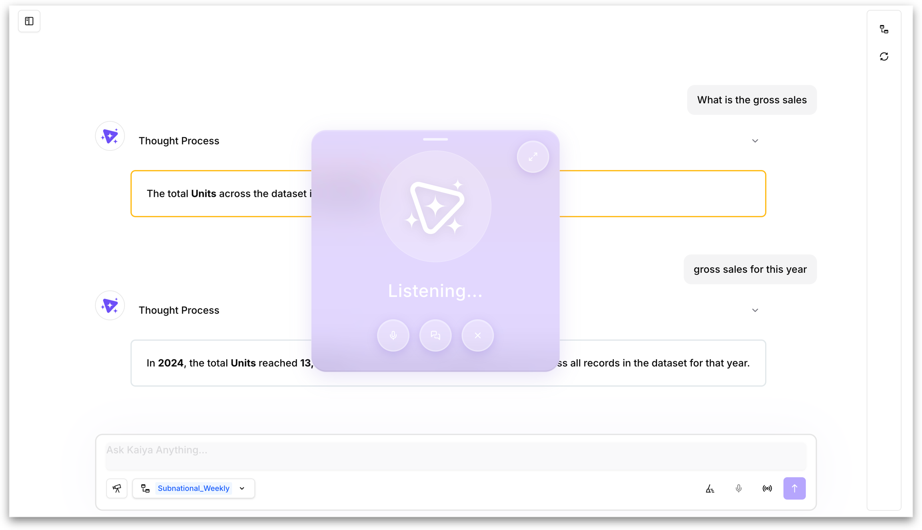Click the telescope explore icon

coord(117,488)
